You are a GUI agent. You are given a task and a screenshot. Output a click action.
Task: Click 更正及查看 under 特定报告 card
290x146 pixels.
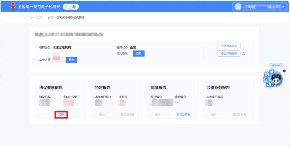[128, 115]
